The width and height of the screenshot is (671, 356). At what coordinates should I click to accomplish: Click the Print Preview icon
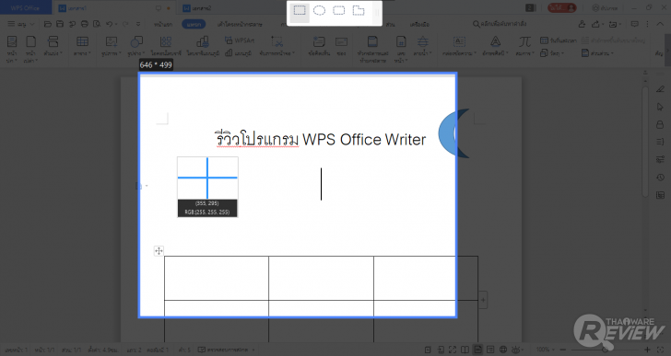point(97,24)
